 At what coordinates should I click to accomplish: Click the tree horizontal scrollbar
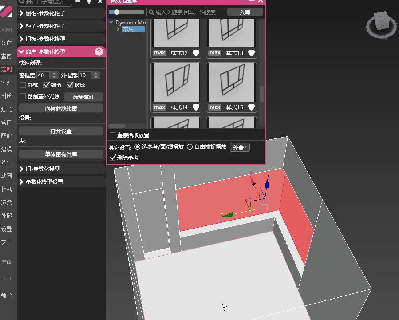tap(117, 126)
